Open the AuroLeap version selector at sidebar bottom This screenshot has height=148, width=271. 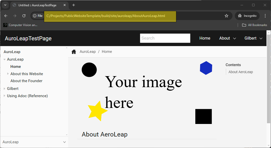(34, 142)
